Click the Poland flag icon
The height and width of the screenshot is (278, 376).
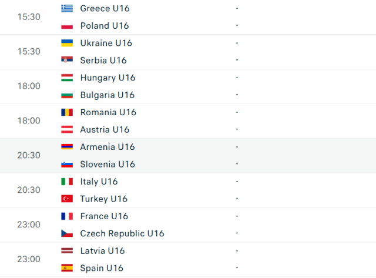(67, 26)
